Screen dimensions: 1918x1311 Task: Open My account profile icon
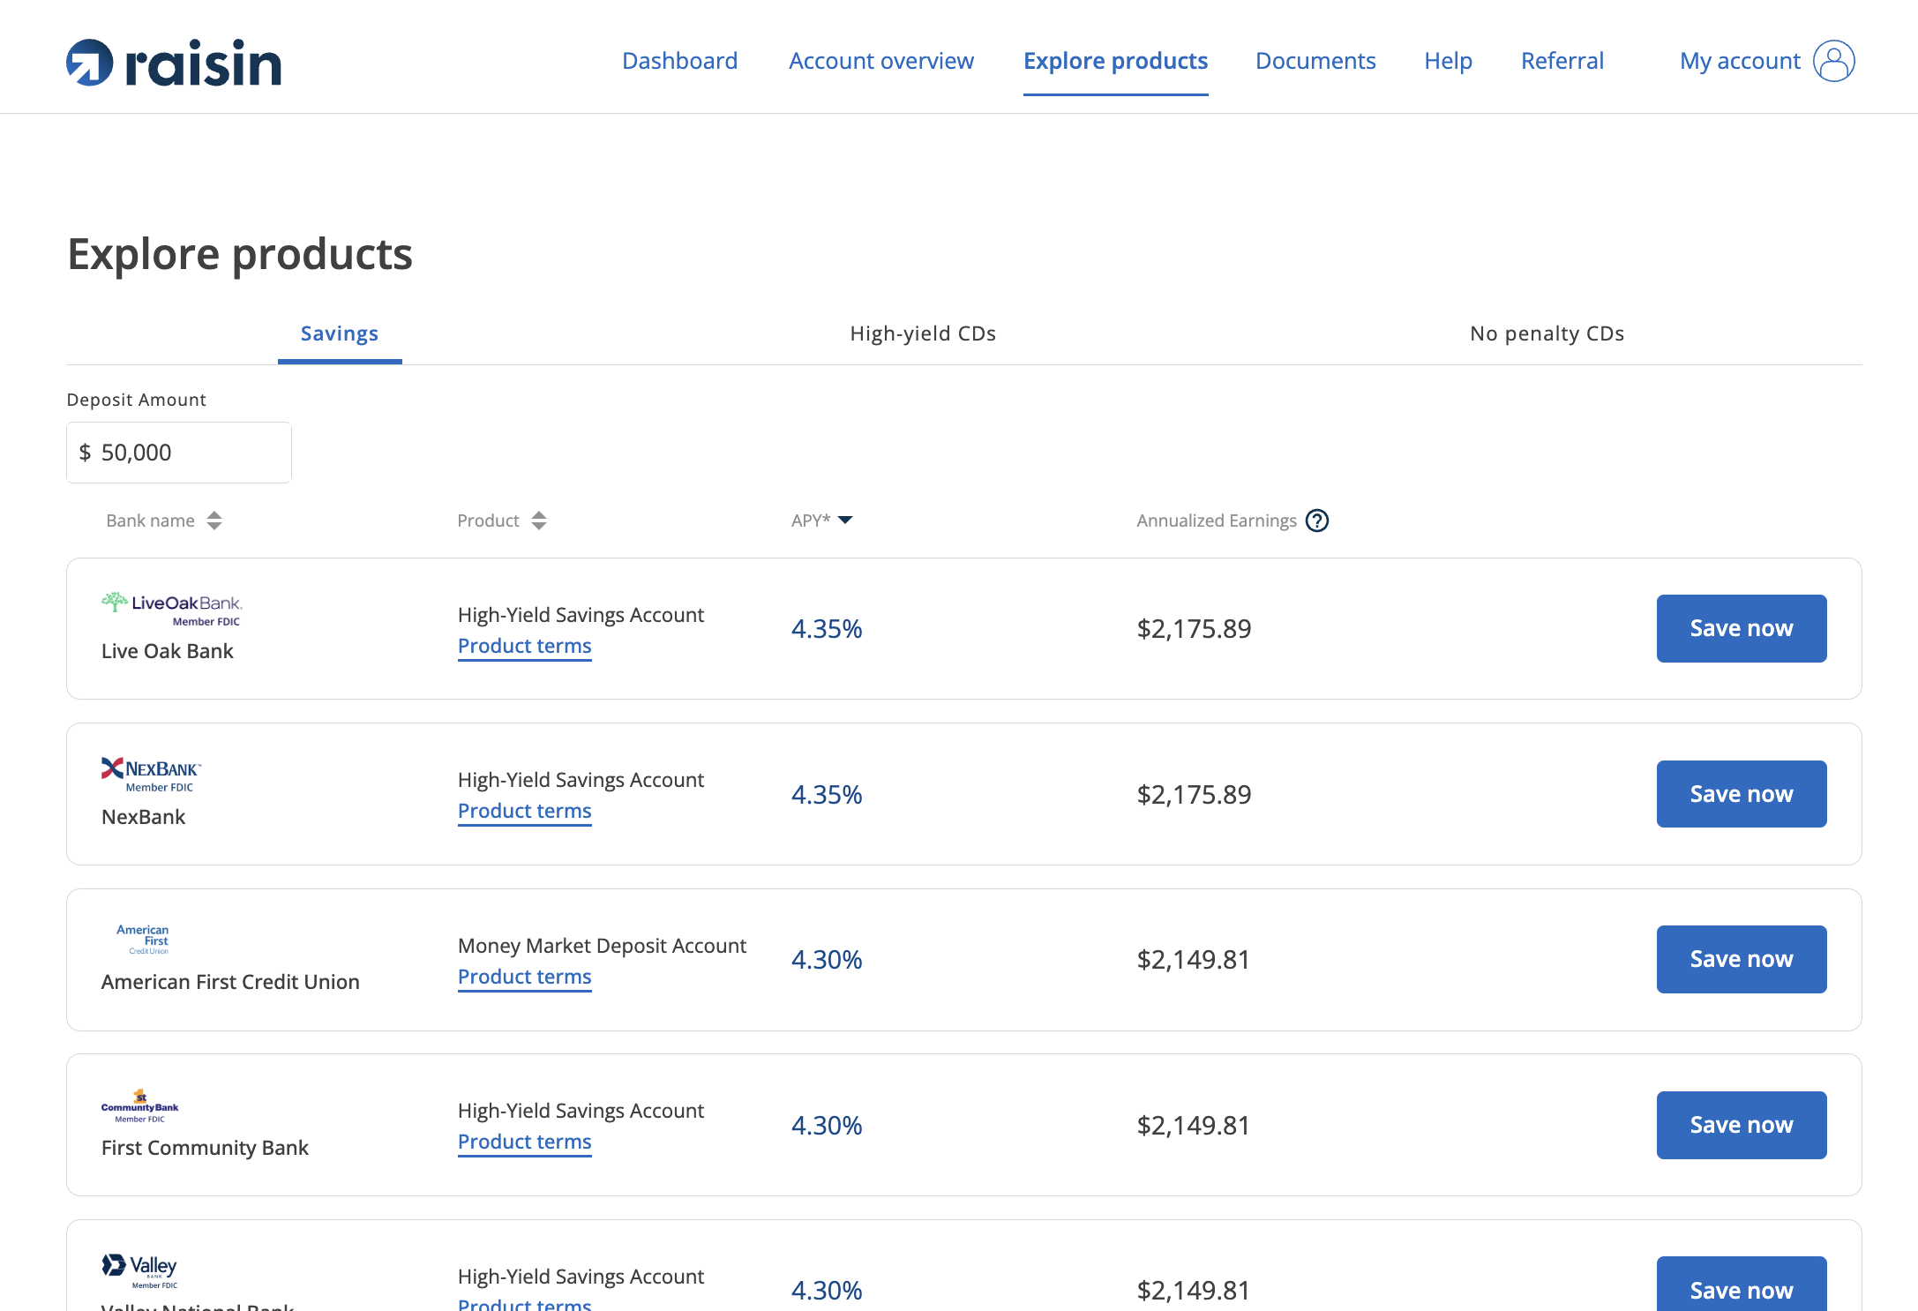tap(1833, 61)
